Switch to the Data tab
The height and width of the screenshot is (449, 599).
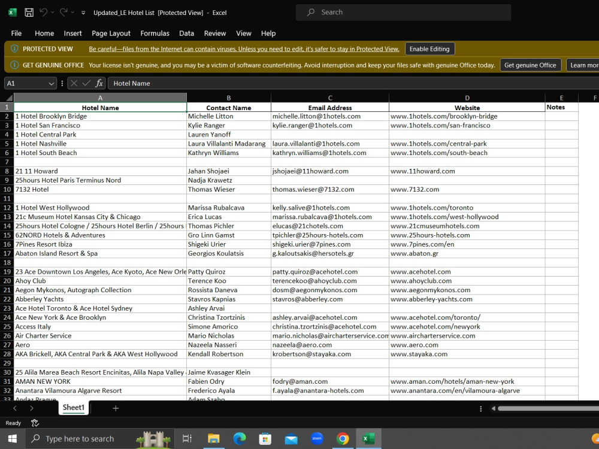tap(186, 33)
